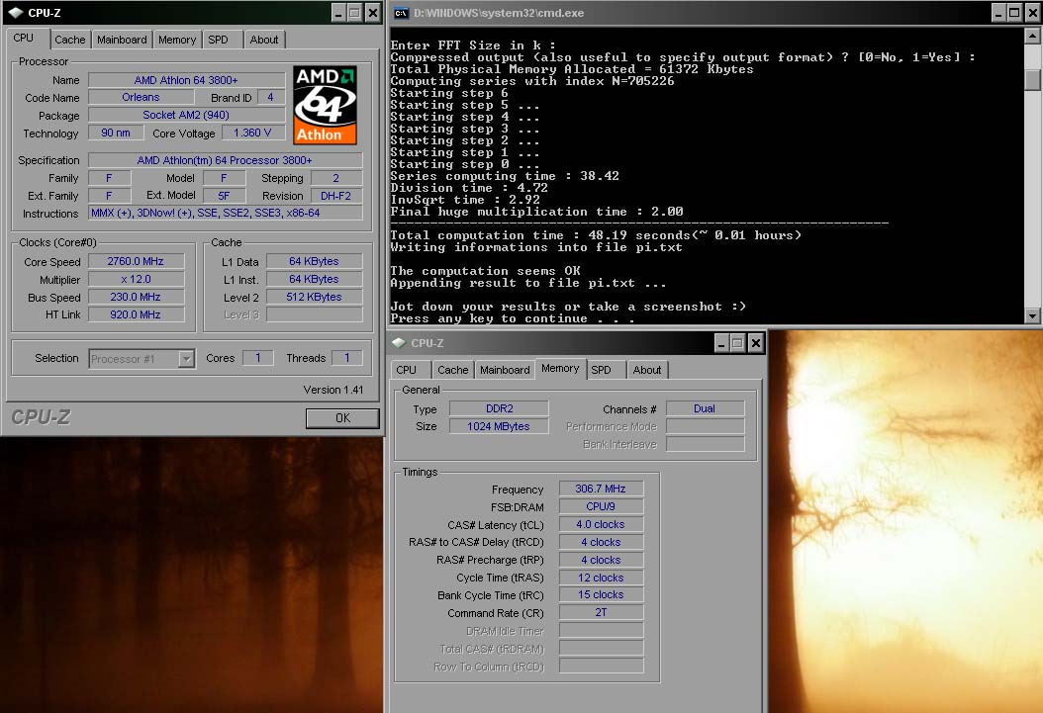
Task: Click the Specification field text
Action: pos(225,160)
